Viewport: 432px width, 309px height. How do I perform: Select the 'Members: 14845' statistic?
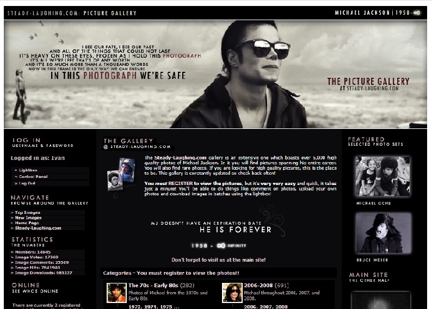[x=33, y=252]
